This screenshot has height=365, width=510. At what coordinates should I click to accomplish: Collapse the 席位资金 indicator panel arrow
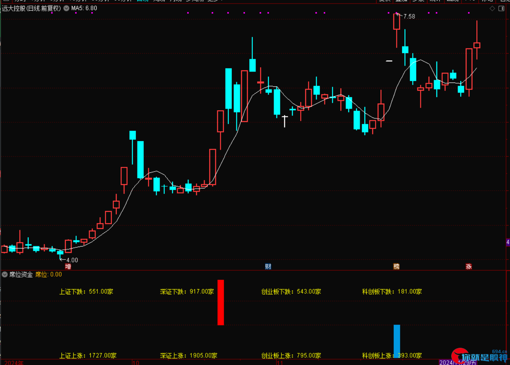coord(5,274)
